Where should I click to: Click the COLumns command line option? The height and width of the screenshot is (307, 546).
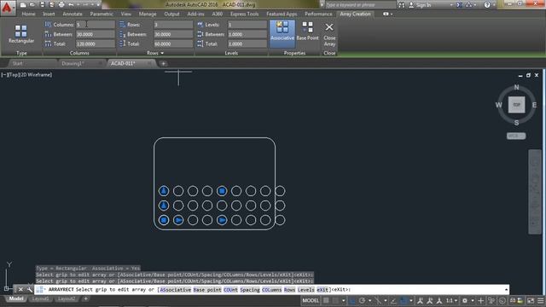(271, 290)
